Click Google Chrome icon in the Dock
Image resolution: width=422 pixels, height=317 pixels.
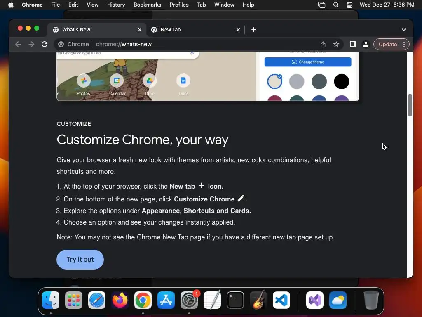pyautogui.click(x=143, y=300)
